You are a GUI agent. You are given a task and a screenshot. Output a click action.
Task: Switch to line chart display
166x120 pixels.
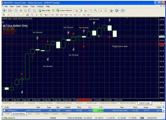click(86, 10)
